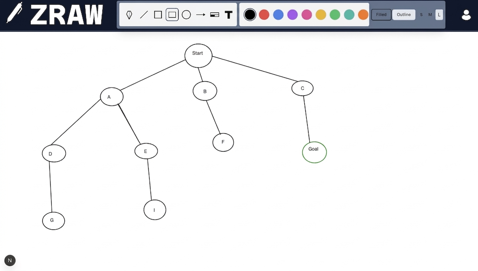Viewport: 478px width, 271px height.
Task: Choose the Square shape tool
Action: click(158, 15)
